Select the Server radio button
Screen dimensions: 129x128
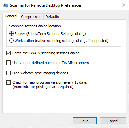click(11, 34)
